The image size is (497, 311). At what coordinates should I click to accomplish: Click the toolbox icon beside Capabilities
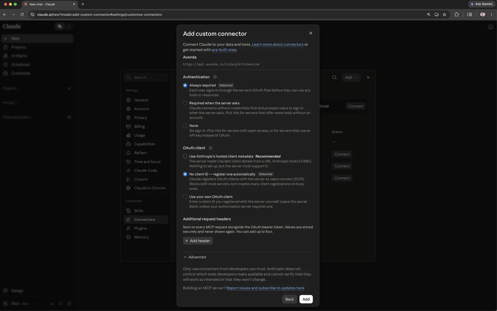pyautogui.click(x=128, y=144)
